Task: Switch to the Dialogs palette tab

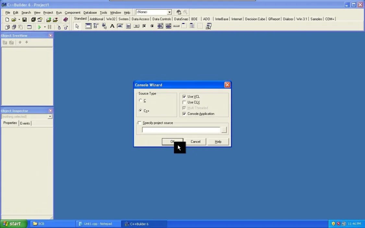Action: (x=288, y=19)
